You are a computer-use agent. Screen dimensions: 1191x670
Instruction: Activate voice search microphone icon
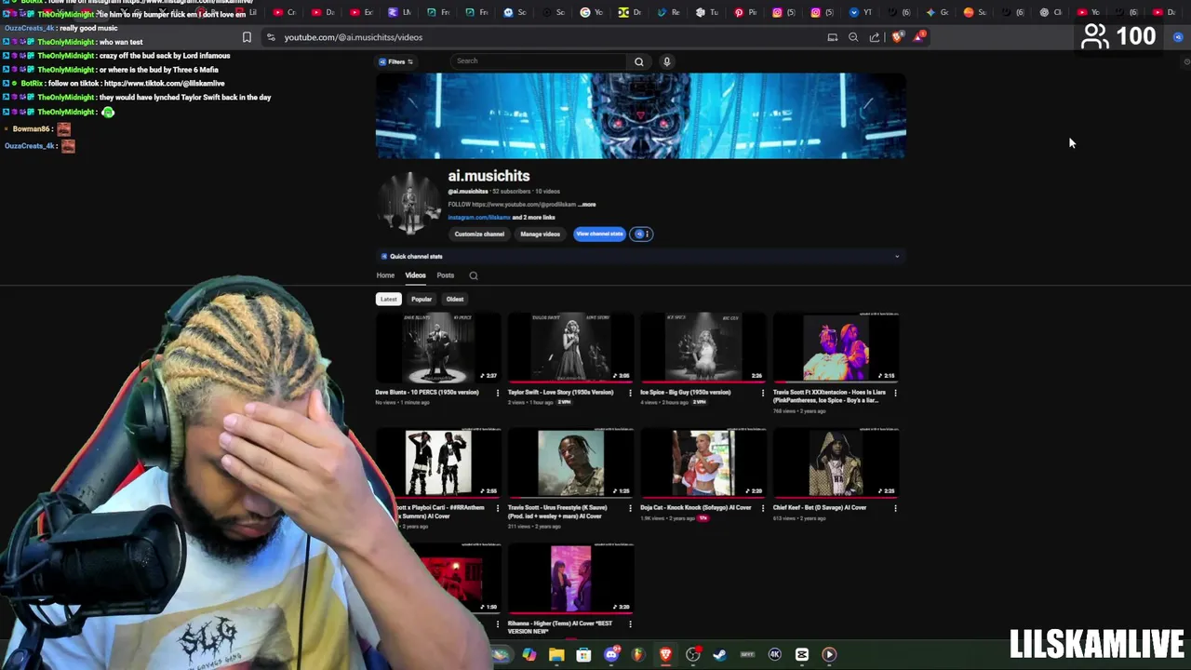666,61
